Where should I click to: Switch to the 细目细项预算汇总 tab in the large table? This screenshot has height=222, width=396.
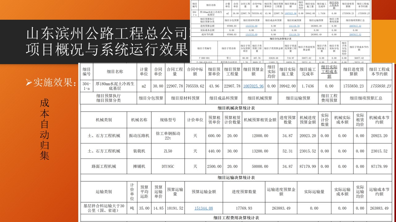click(366, 98)
